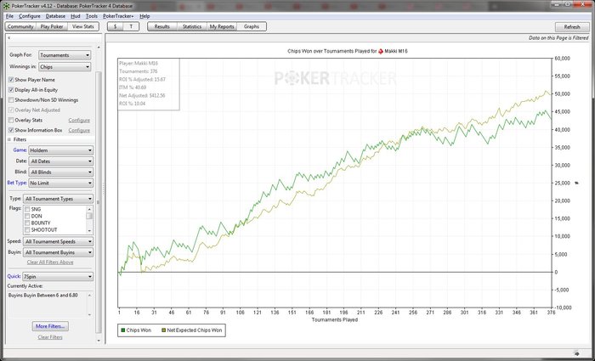Click the Chips Won legend swatch

click(123, 330)
